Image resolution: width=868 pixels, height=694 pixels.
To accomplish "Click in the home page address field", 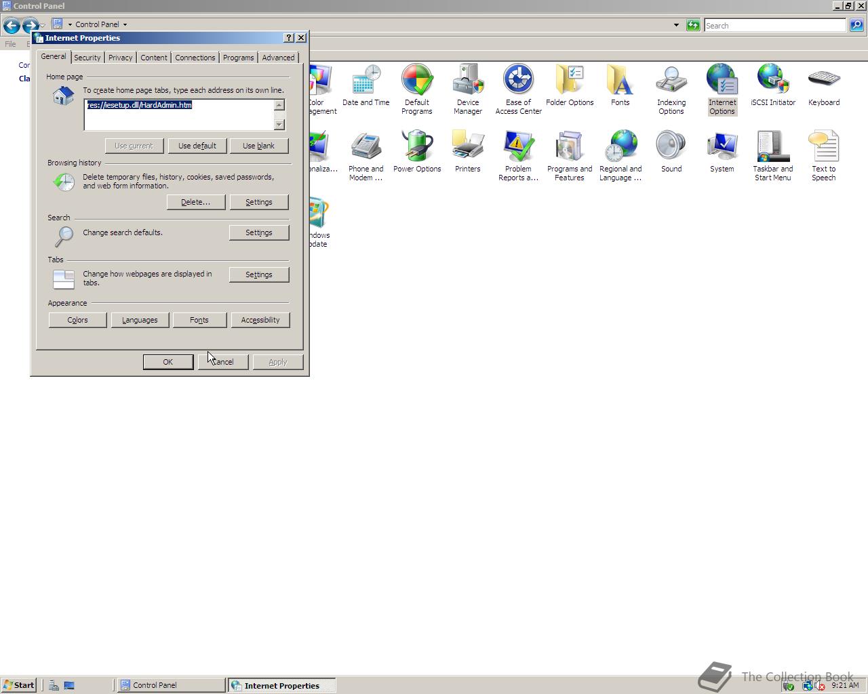I will point(179,115).
